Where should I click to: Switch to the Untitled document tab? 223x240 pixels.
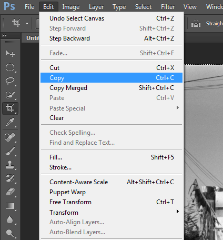33,38
